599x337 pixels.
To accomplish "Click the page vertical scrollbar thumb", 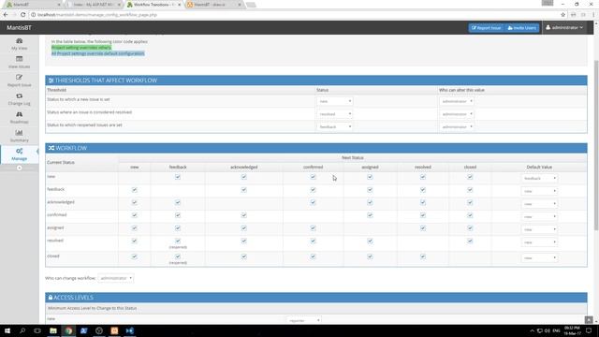I will pos(596,145).
